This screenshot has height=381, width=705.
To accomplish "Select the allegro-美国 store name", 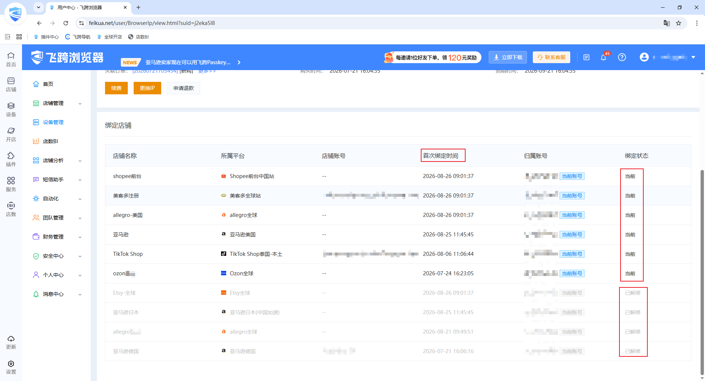I will (128, 215).
